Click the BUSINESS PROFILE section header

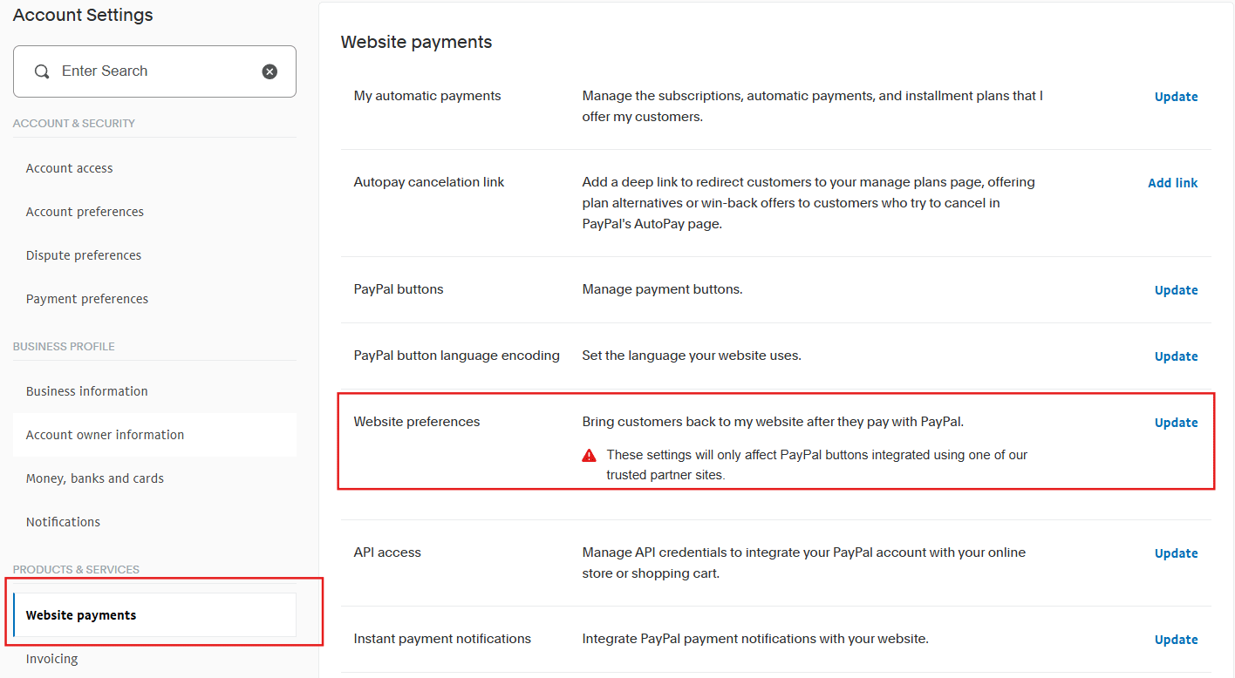[64, 347]
